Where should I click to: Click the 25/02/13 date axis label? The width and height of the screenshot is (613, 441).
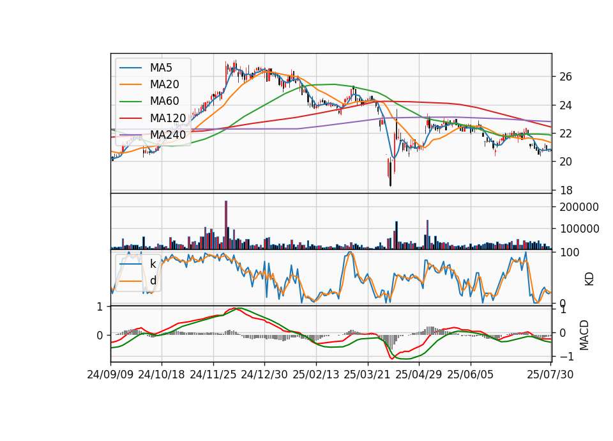316,375
